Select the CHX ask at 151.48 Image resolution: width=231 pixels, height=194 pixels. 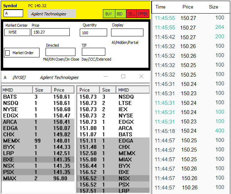tap(113, 147)
